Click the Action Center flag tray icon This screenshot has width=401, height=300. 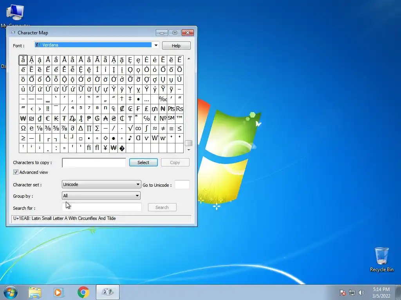(x=343, y=293)
